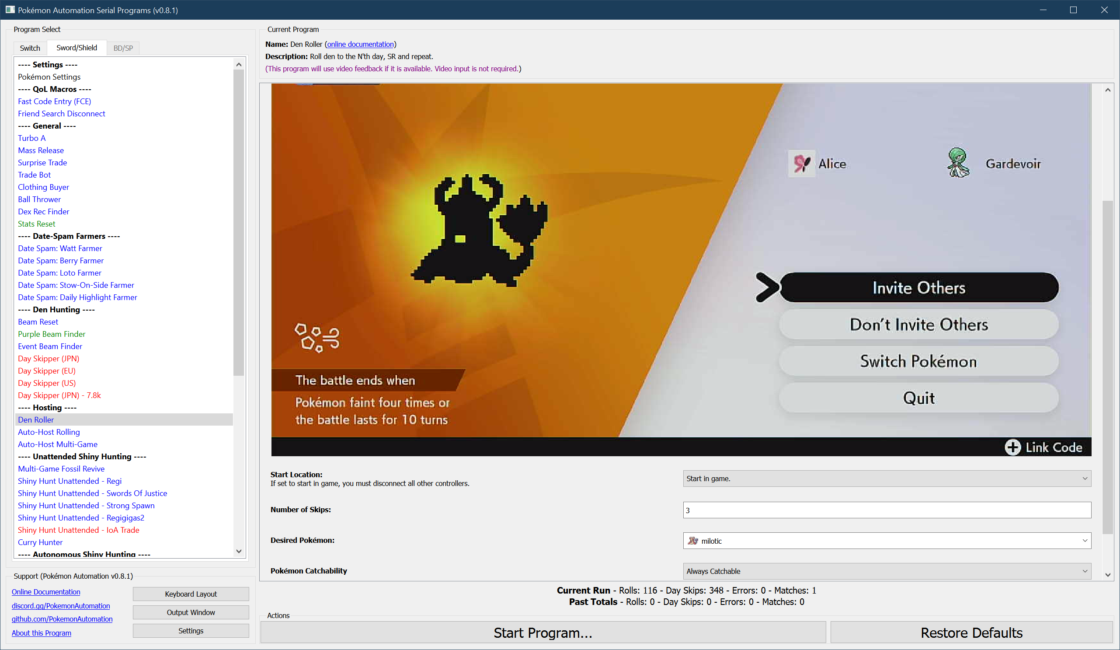
Task: Switch to the BD/SP tab
Action: (x=123, y=48)
